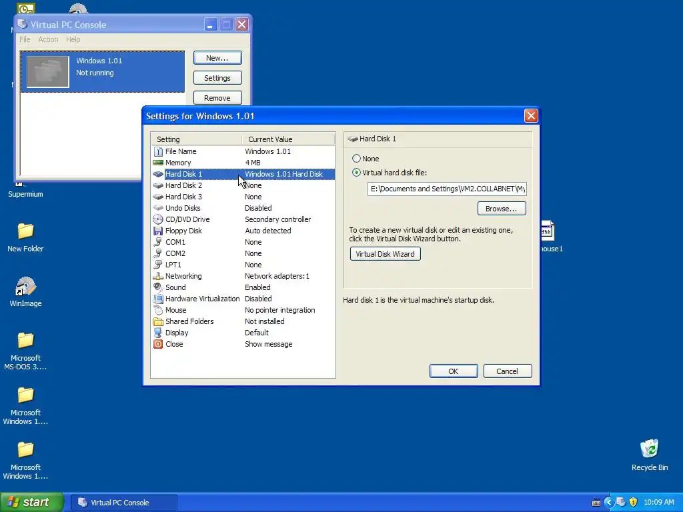Click the Display monitor icon
The width and height of the screenshot is (683, 512).
[x=158, y=333]
